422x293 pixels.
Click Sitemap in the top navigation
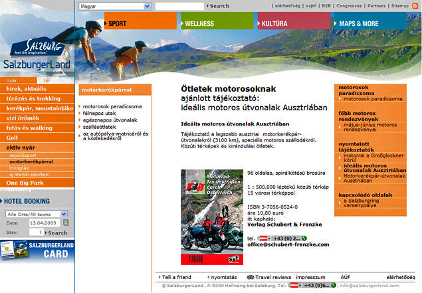point(399,6)
